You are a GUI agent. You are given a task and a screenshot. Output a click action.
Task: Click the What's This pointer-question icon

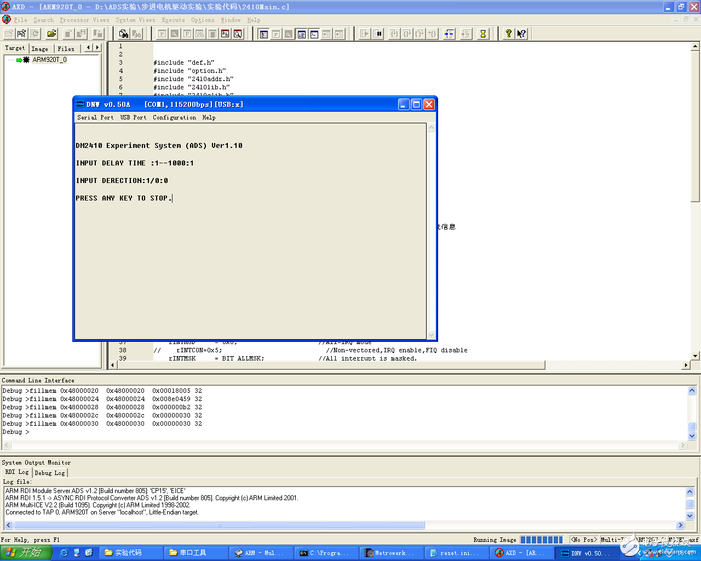click(x=521, y=34)
